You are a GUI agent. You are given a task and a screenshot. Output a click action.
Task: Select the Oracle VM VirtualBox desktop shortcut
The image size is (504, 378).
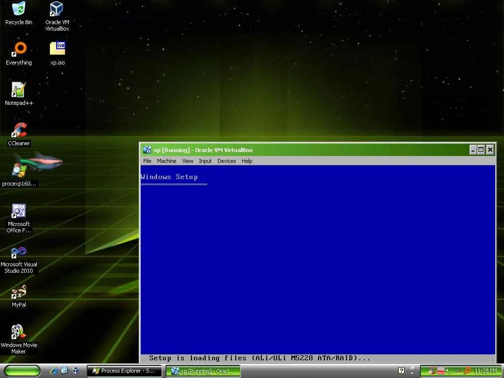click(x=57, y=16)
